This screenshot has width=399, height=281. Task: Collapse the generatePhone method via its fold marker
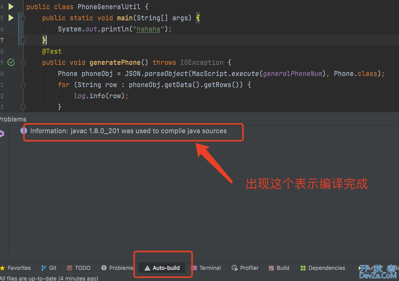coord(23,63)
